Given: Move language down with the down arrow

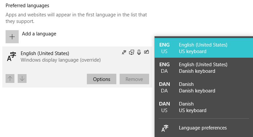Looking at the screenshot, I should coord(22,79).
